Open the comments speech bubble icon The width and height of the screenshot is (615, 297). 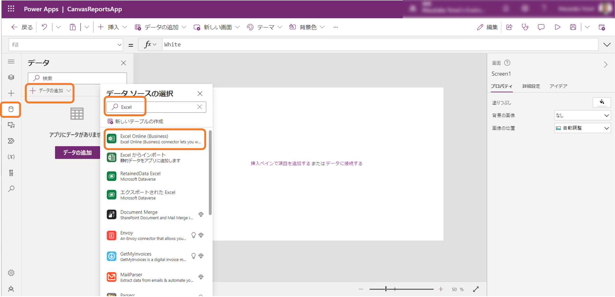pos(541,27)
